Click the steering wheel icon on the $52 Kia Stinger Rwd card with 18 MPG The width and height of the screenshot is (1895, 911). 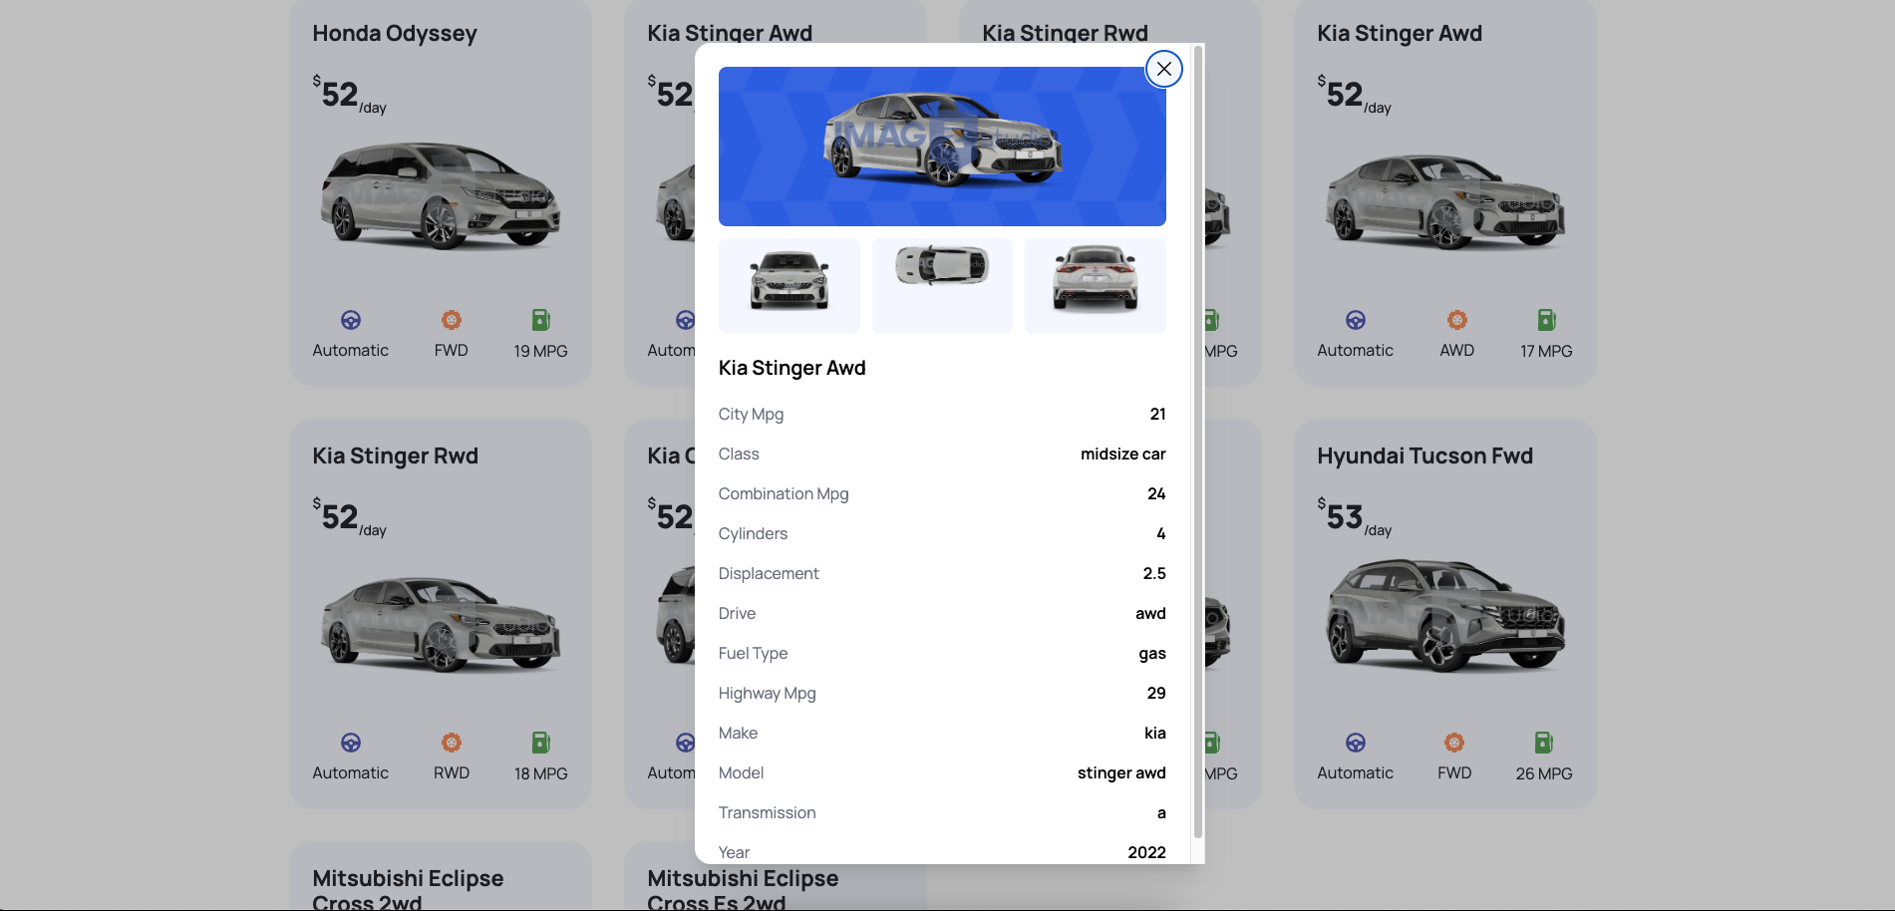pos(351,743)
